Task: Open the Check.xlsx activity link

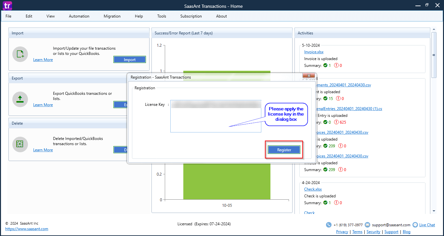Action: (x=313, y=189)
